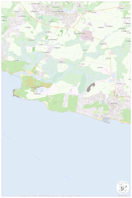This screenshot has width=132, height=198.
Task: Select the Saint-Nicolas place label
Action: tap(38, 94)
